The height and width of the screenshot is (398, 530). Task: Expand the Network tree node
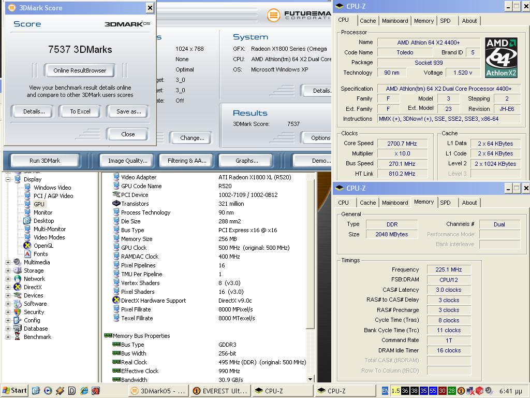click(x=8, y=279)
